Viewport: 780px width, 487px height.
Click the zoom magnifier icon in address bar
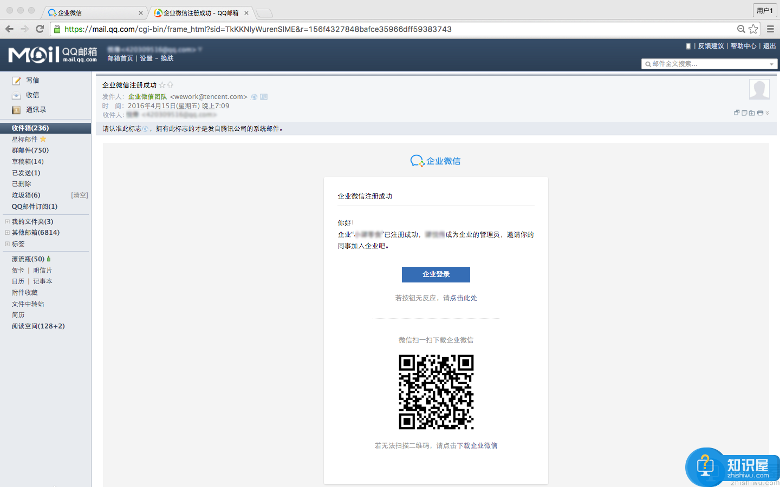coord(741,29)
